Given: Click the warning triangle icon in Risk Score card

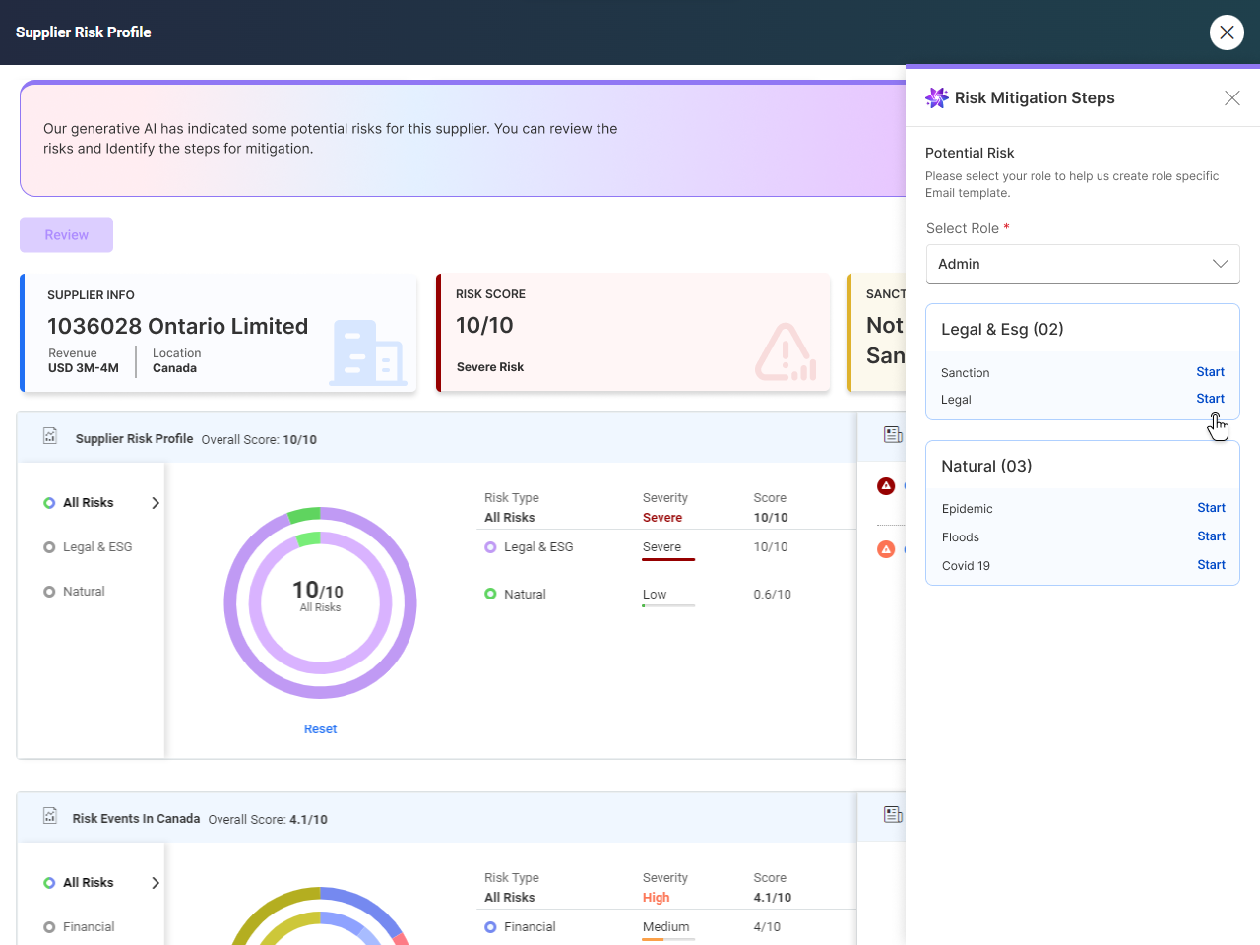Looking at the screenshot, I should 786,351.
